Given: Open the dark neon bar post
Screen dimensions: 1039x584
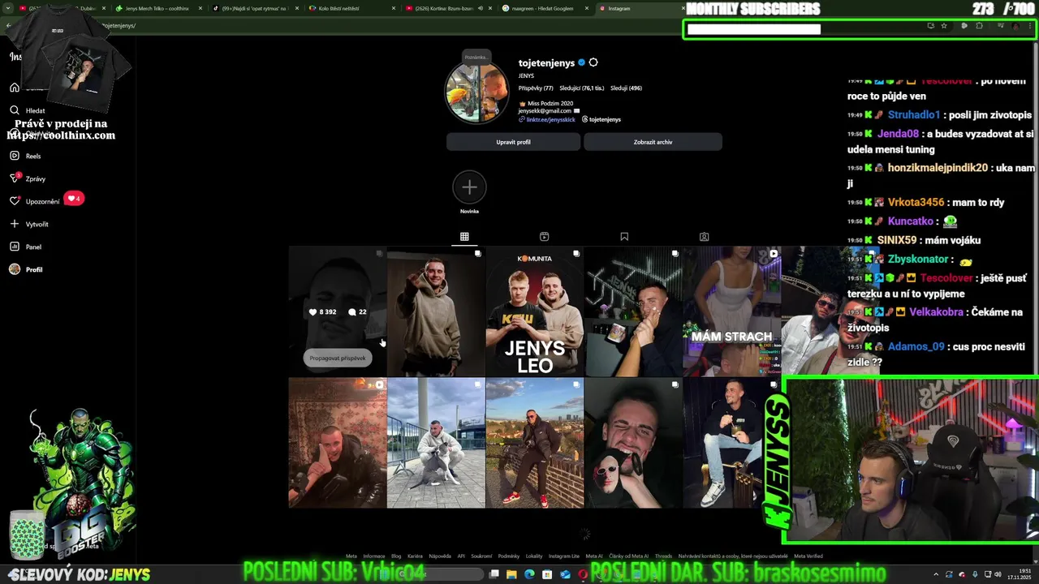Looking at the screenshot, I should tap(633, 311).
